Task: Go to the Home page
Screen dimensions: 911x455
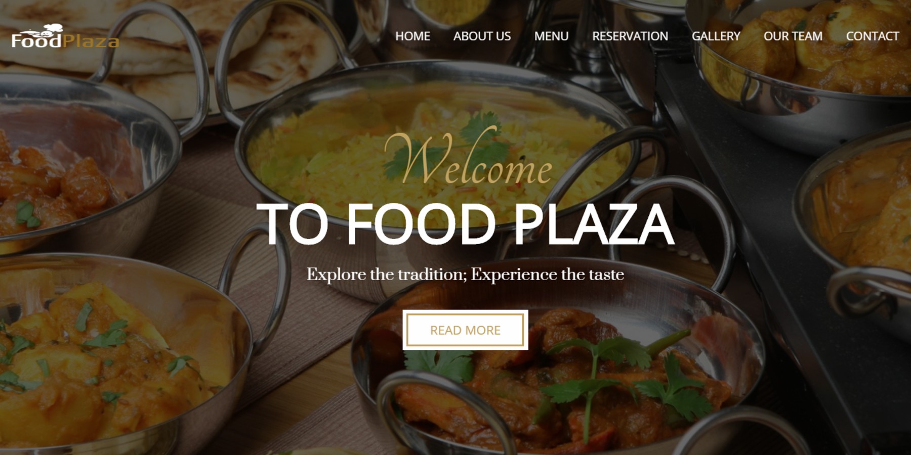Action: click(412, 36)
